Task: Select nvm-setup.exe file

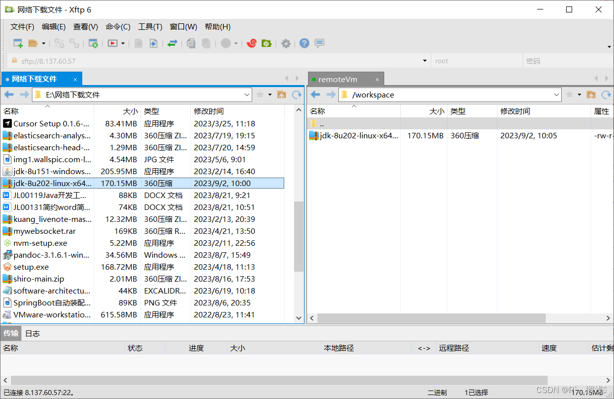Action: pyautogui.click(x=143, y=243)
